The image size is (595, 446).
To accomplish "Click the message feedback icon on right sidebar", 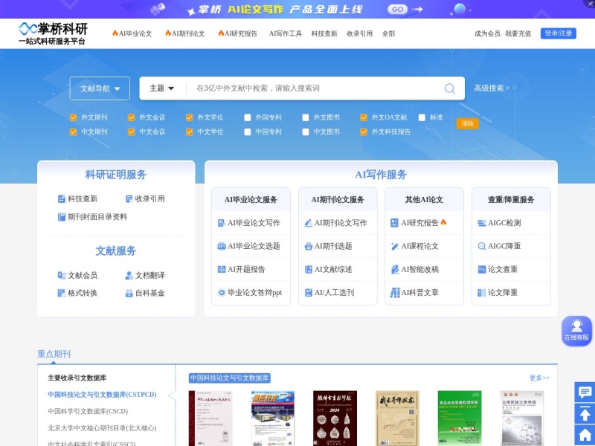I will coord(585,392).
